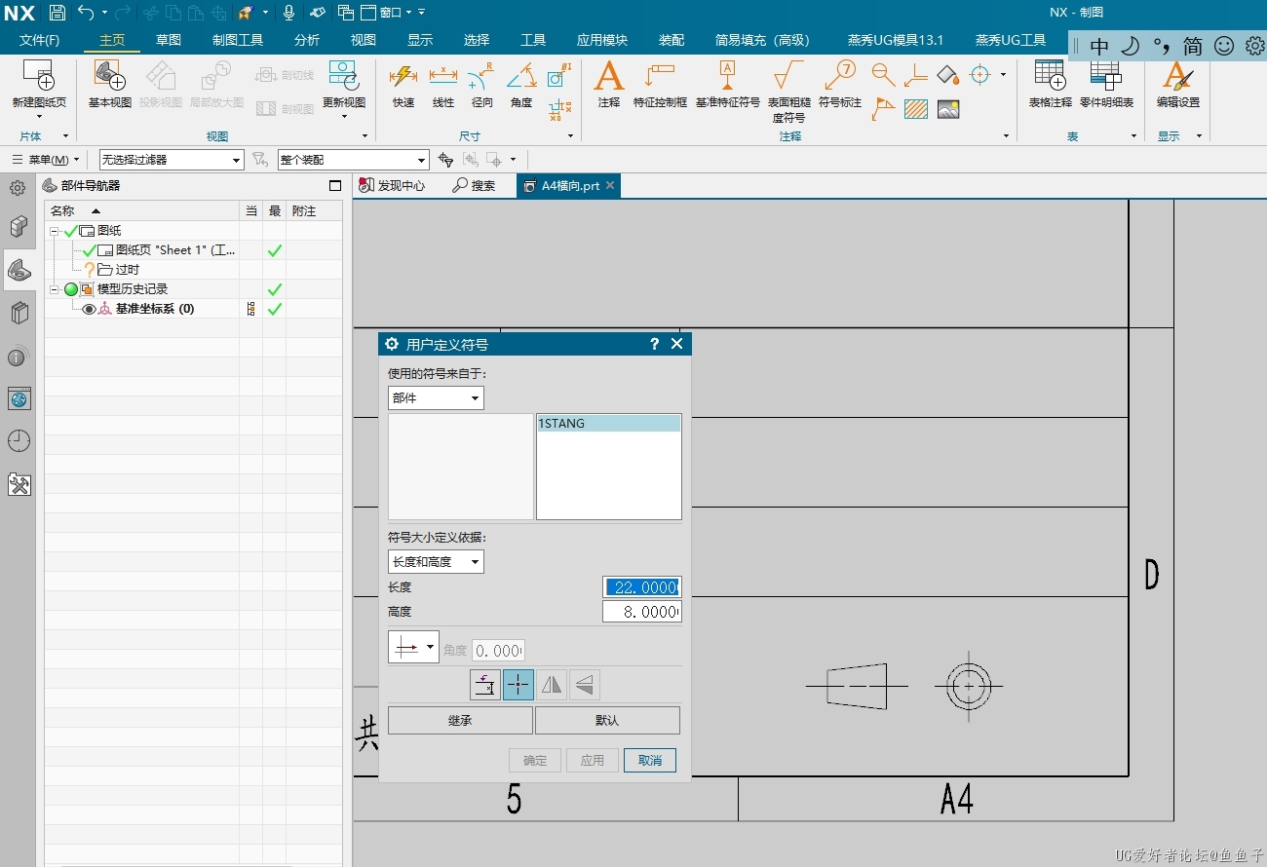Select the 快速 rapid dimension tool
Image resolution: width=1267 pixels, height=867 pixels.
click(403, 85)
